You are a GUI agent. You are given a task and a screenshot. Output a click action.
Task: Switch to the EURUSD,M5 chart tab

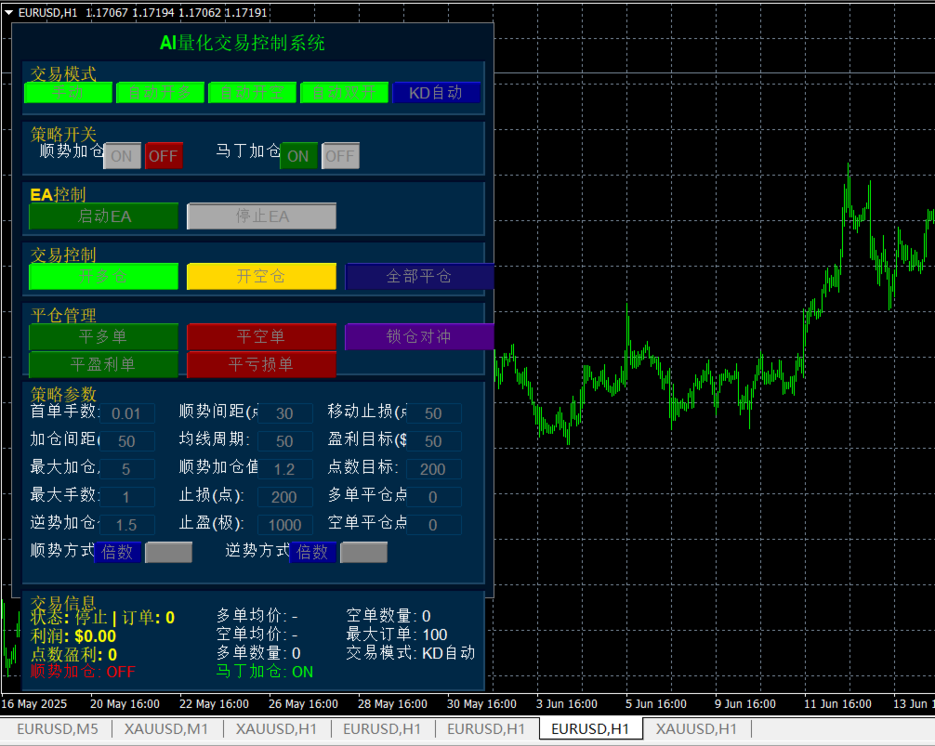(58, 728)
